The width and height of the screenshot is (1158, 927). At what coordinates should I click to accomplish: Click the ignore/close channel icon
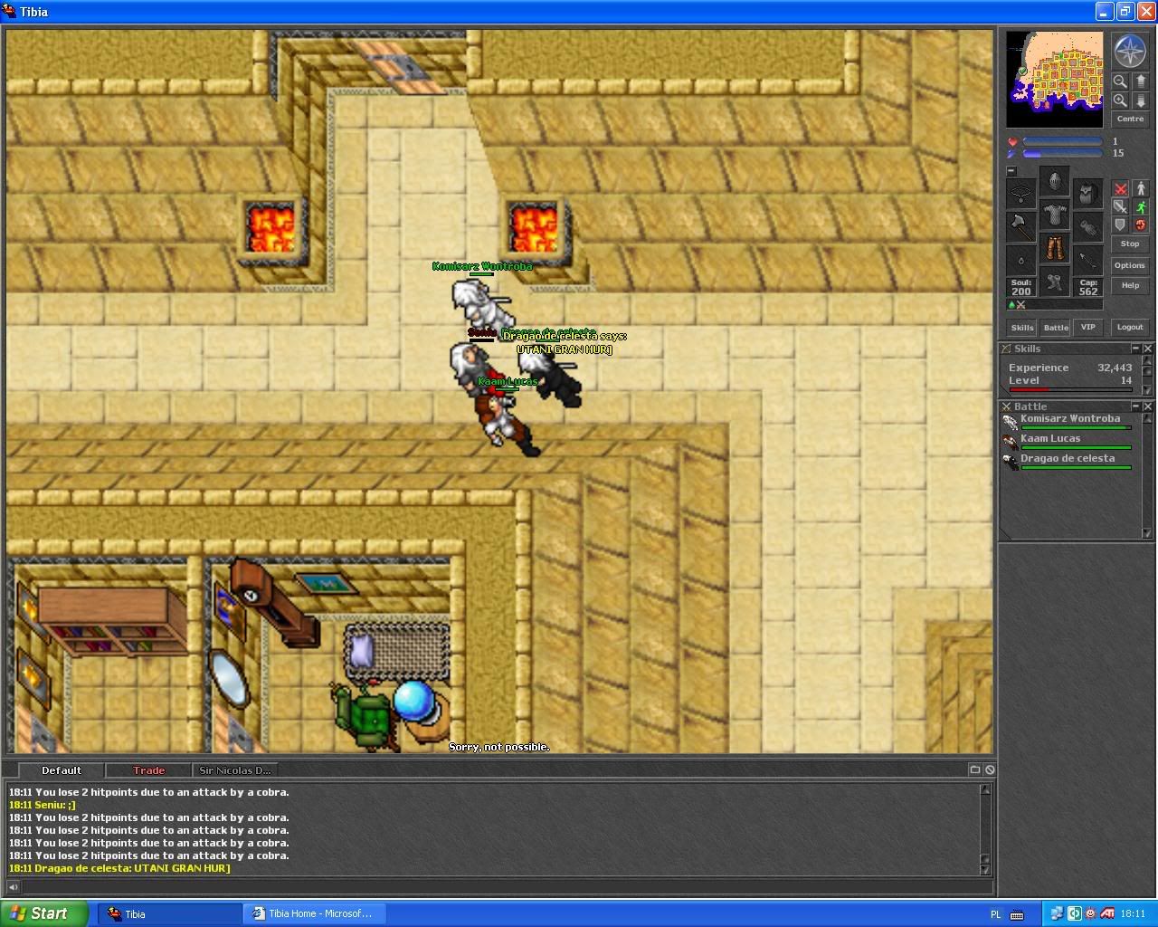point(990,769)
